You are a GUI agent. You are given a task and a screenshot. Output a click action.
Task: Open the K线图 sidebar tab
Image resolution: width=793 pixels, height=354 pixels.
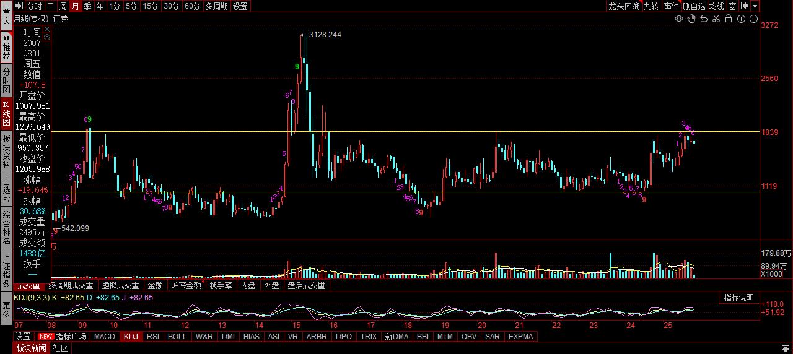6,114
